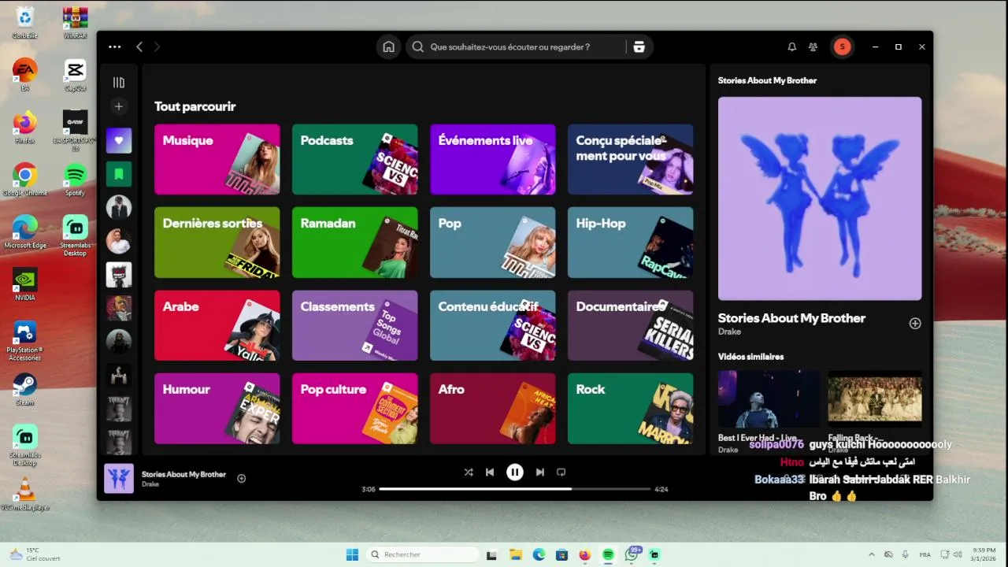
Task: Open Friend Activity icon
Action: pyautogui.click(x=813, y=47)
